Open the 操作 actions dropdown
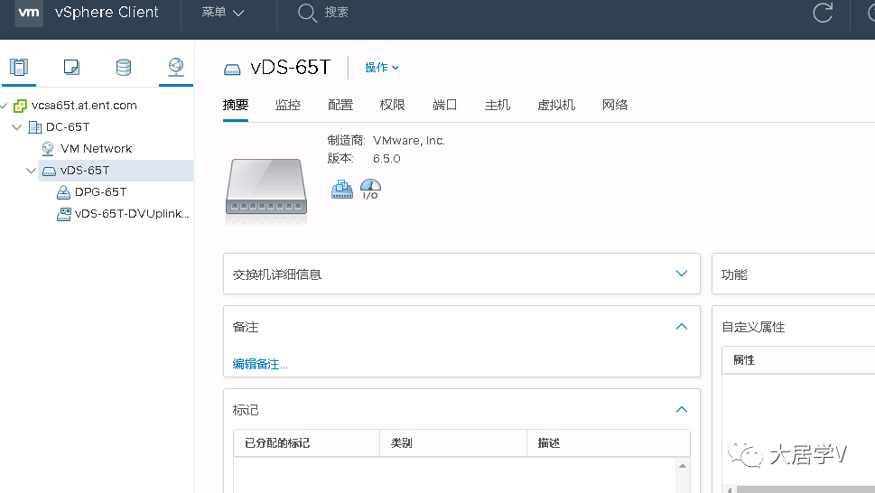 click(382, 68)
